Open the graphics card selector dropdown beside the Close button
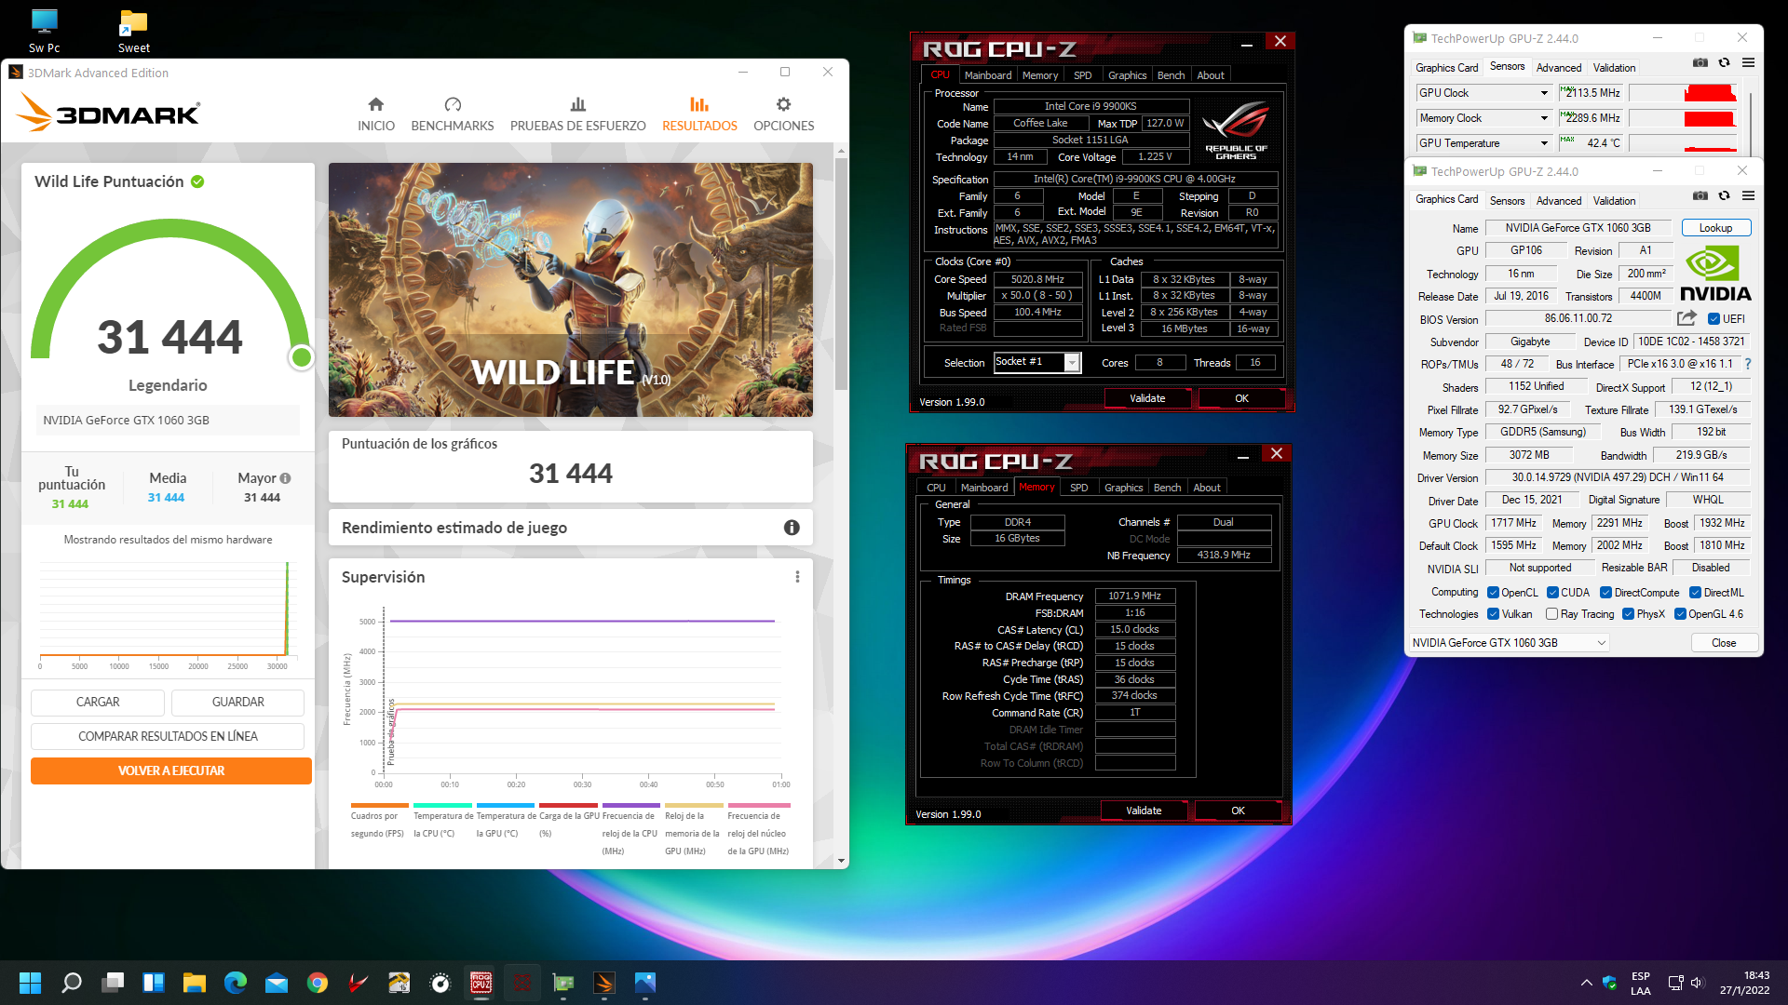This screenshot has width=1788, height=1005. click(x=1509, y=643)
